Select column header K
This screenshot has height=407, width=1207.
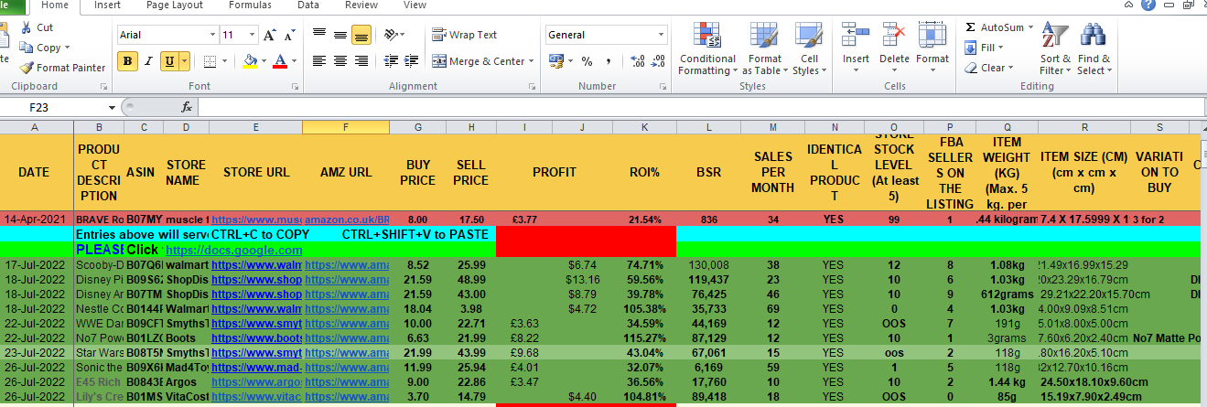(x=645, y=127)
